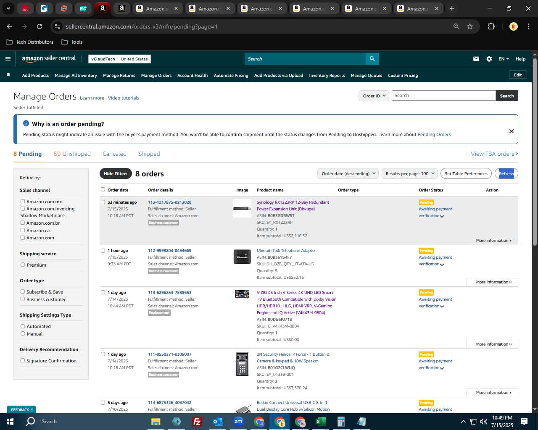Image resolution: width=538 pixels, height=430 pixels.
Task: Switch to the 59 Unshipped tab
Action: coord(72,154)
